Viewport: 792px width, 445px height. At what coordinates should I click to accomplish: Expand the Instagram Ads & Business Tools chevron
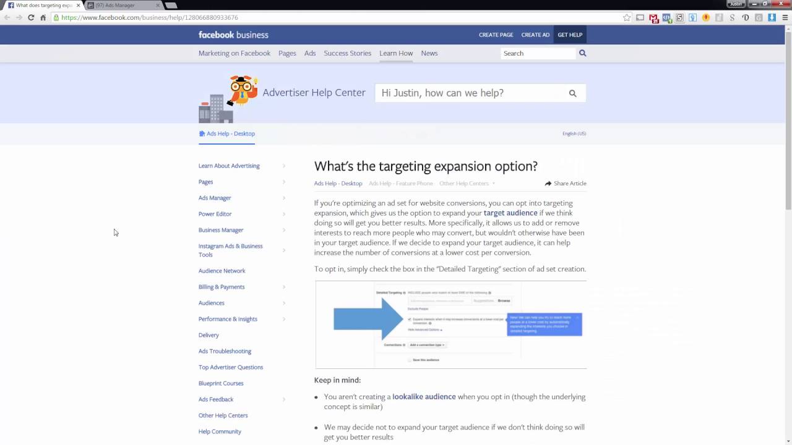[284, 250]
